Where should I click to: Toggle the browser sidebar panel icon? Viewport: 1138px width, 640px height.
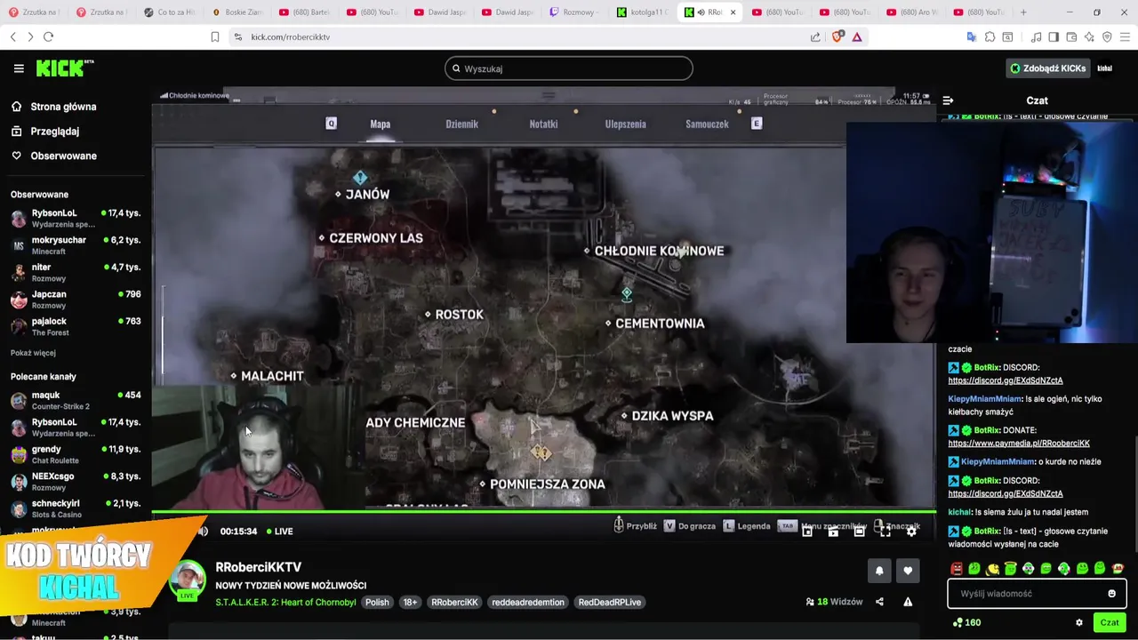point(1054,36)
